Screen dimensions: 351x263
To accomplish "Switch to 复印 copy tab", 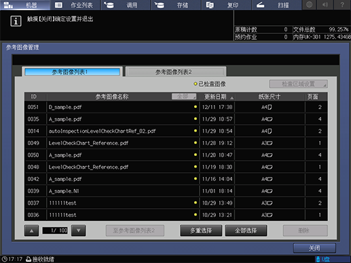I will (227, 5).
